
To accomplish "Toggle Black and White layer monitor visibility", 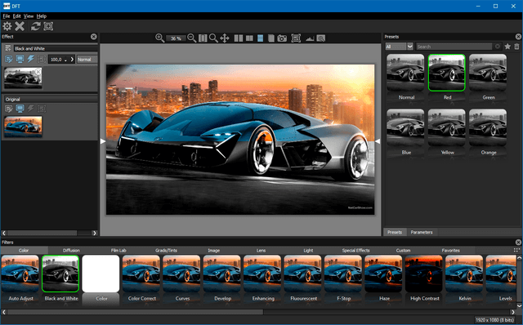I will (20, 60).
